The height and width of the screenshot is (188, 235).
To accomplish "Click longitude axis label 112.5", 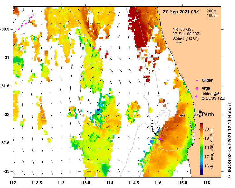I will (x=37, y=183).
